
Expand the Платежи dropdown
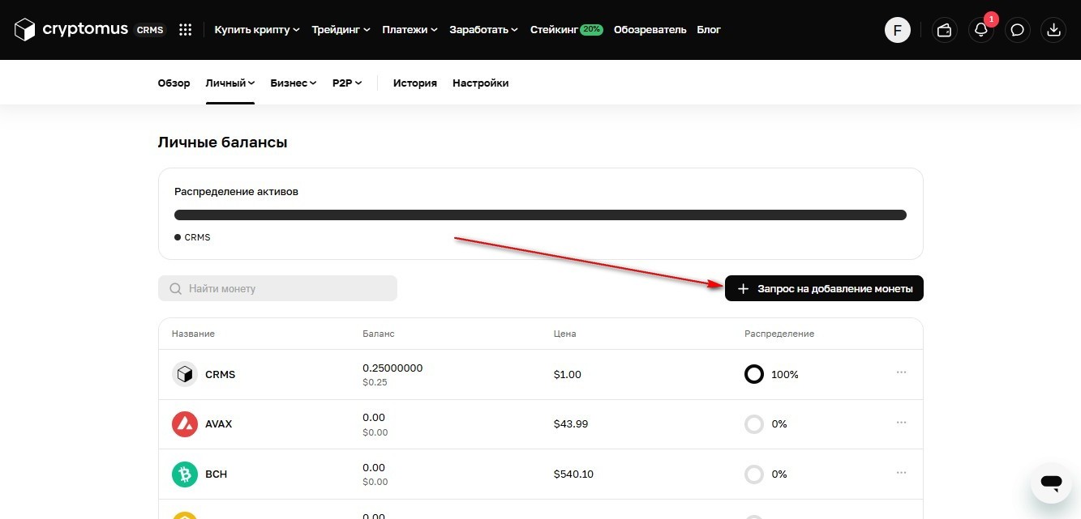coord(410,30)
